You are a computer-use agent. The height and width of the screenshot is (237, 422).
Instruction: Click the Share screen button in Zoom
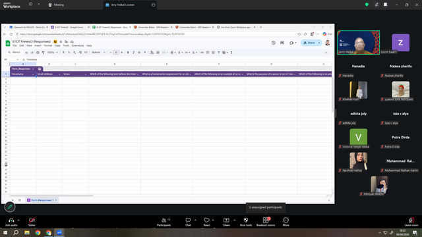(x=226, y=222)
